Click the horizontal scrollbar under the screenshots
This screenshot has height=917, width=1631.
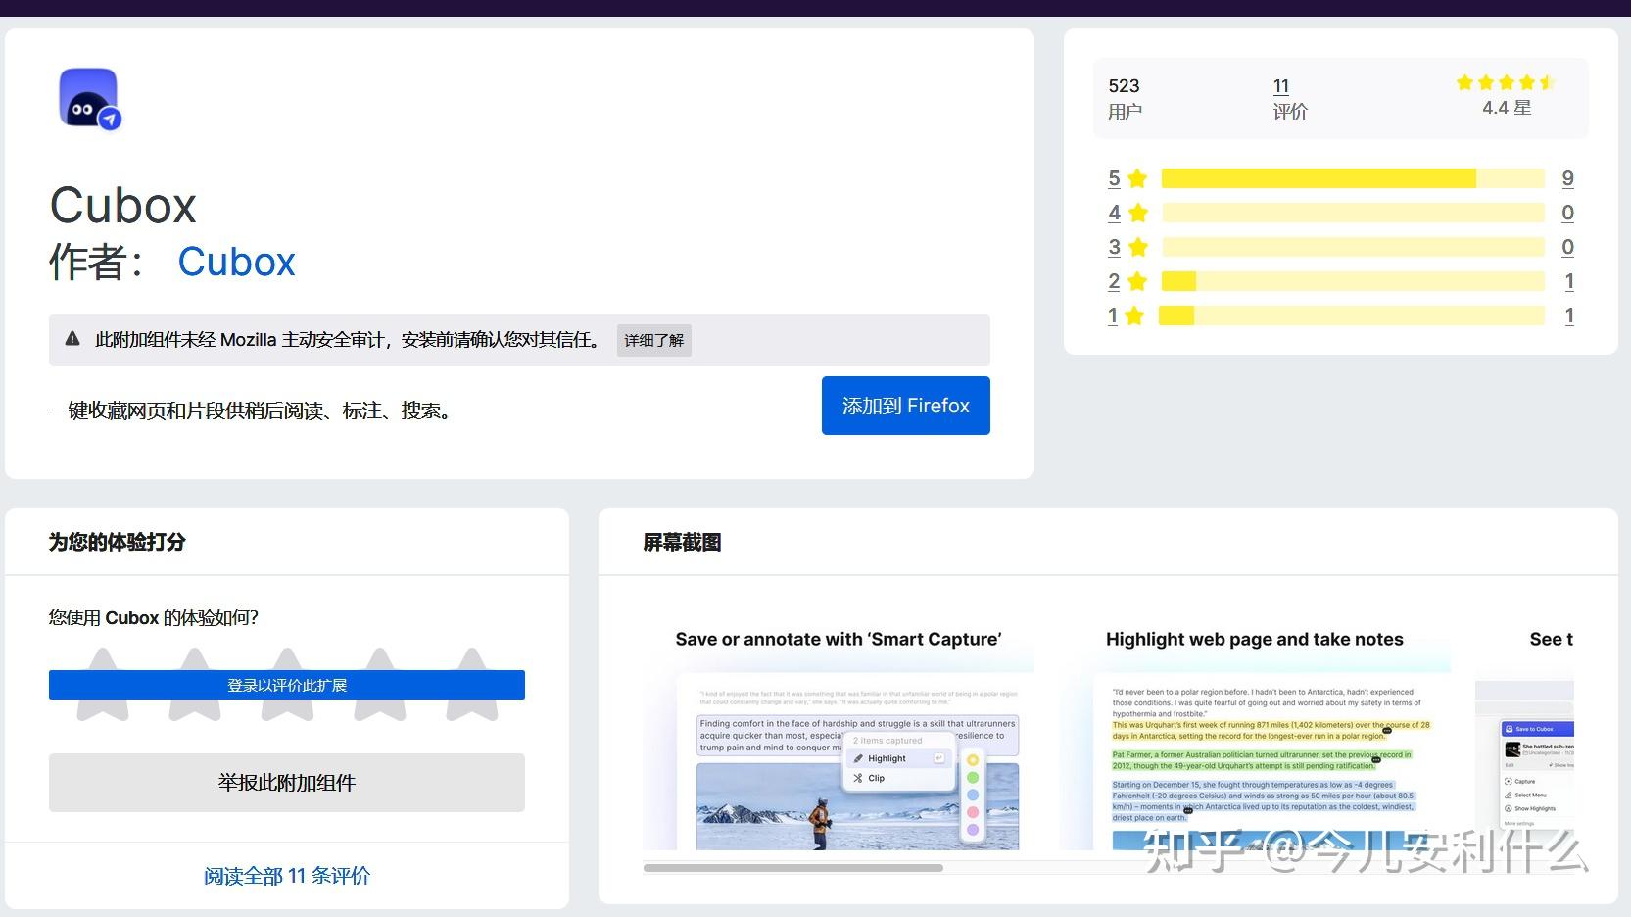pyautogui.click(x=793, y=868)
